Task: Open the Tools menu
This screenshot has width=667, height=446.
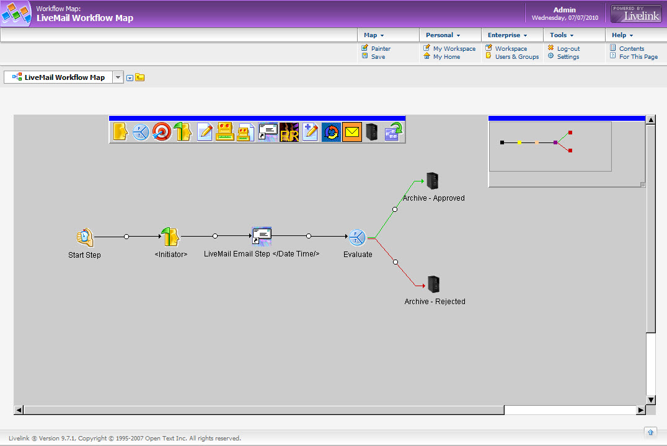Action: pos(562,35)
